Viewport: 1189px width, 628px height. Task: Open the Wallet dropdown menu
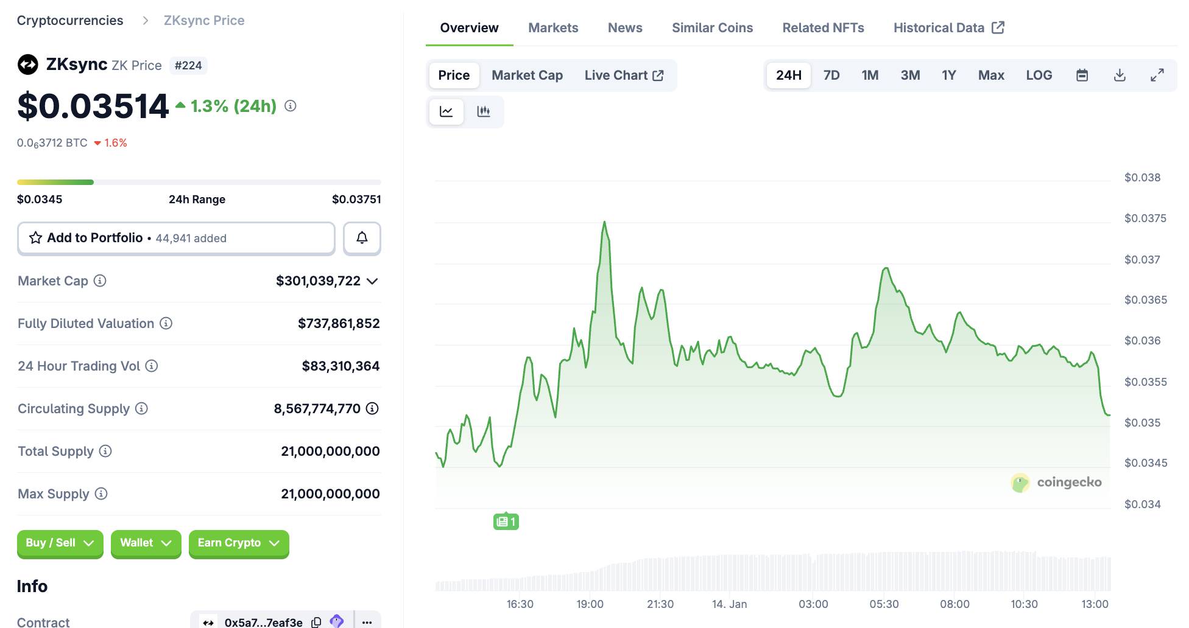(146, 543)
